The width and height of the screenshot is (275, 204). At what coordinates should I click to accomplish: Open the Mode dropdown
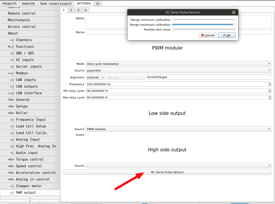point(178,64)
